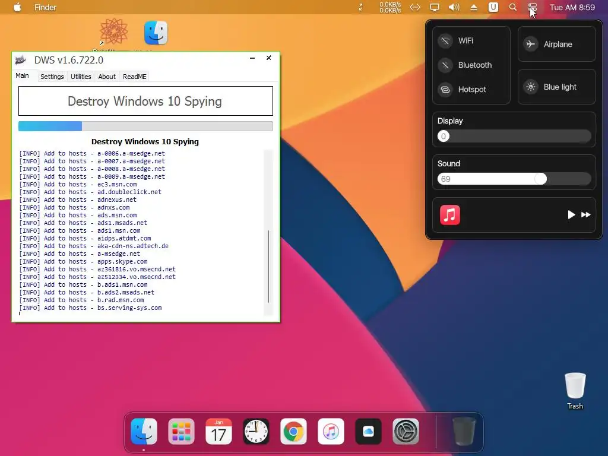The width and height of the screenshot is (608, 456).
Task: Click the log line b.rad.msn.com
Action: 81,300
